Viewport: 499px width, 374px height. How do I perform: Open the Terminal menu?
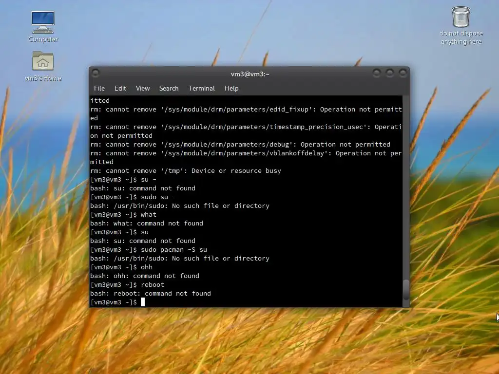point(201,89)
